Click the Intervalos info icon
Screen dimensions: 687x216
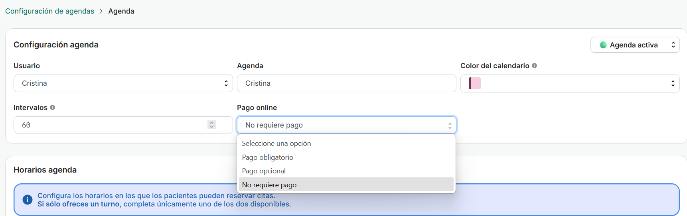(52, 108)
